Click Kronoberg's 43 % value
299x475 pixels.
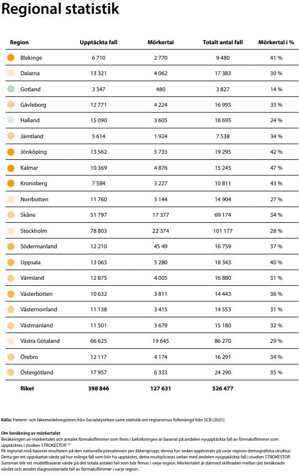[x=276, y=183]
